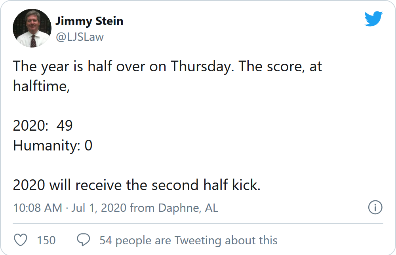
Task: Click the word 'from' before Daphne
Action: point(142,208)
